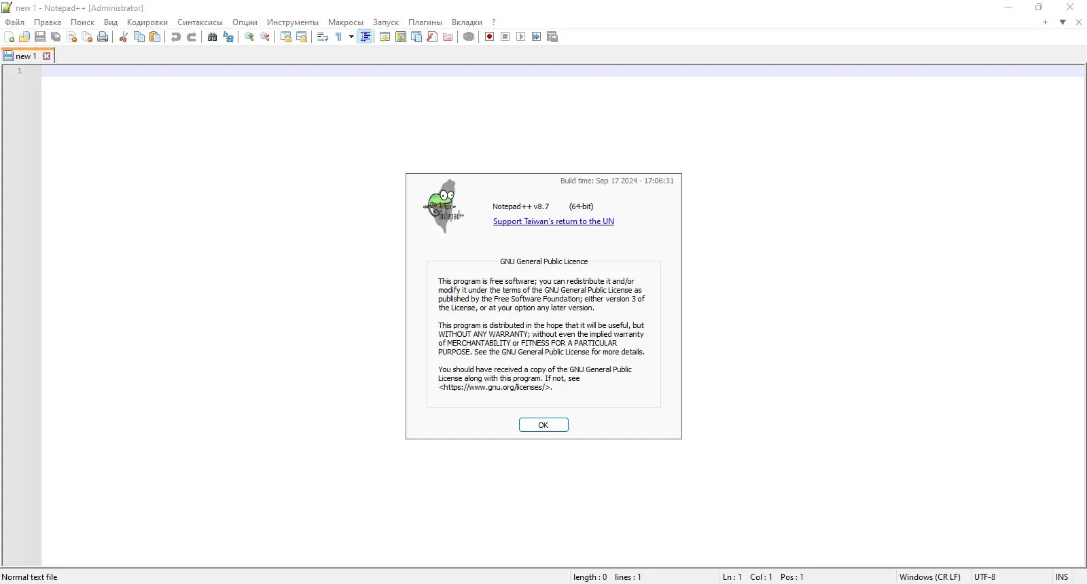Open the Document Map icon

pyautogui.click(x=401, y=37)
